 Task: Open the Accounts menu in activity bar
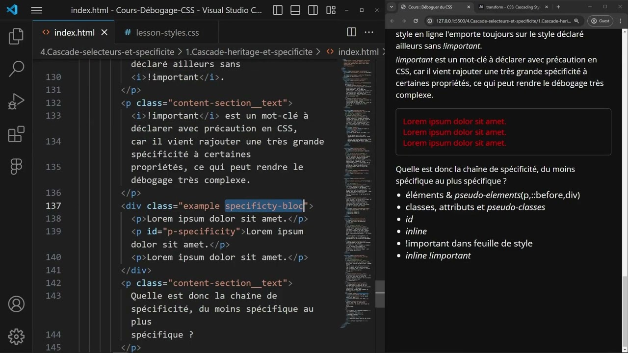[16, 304]
